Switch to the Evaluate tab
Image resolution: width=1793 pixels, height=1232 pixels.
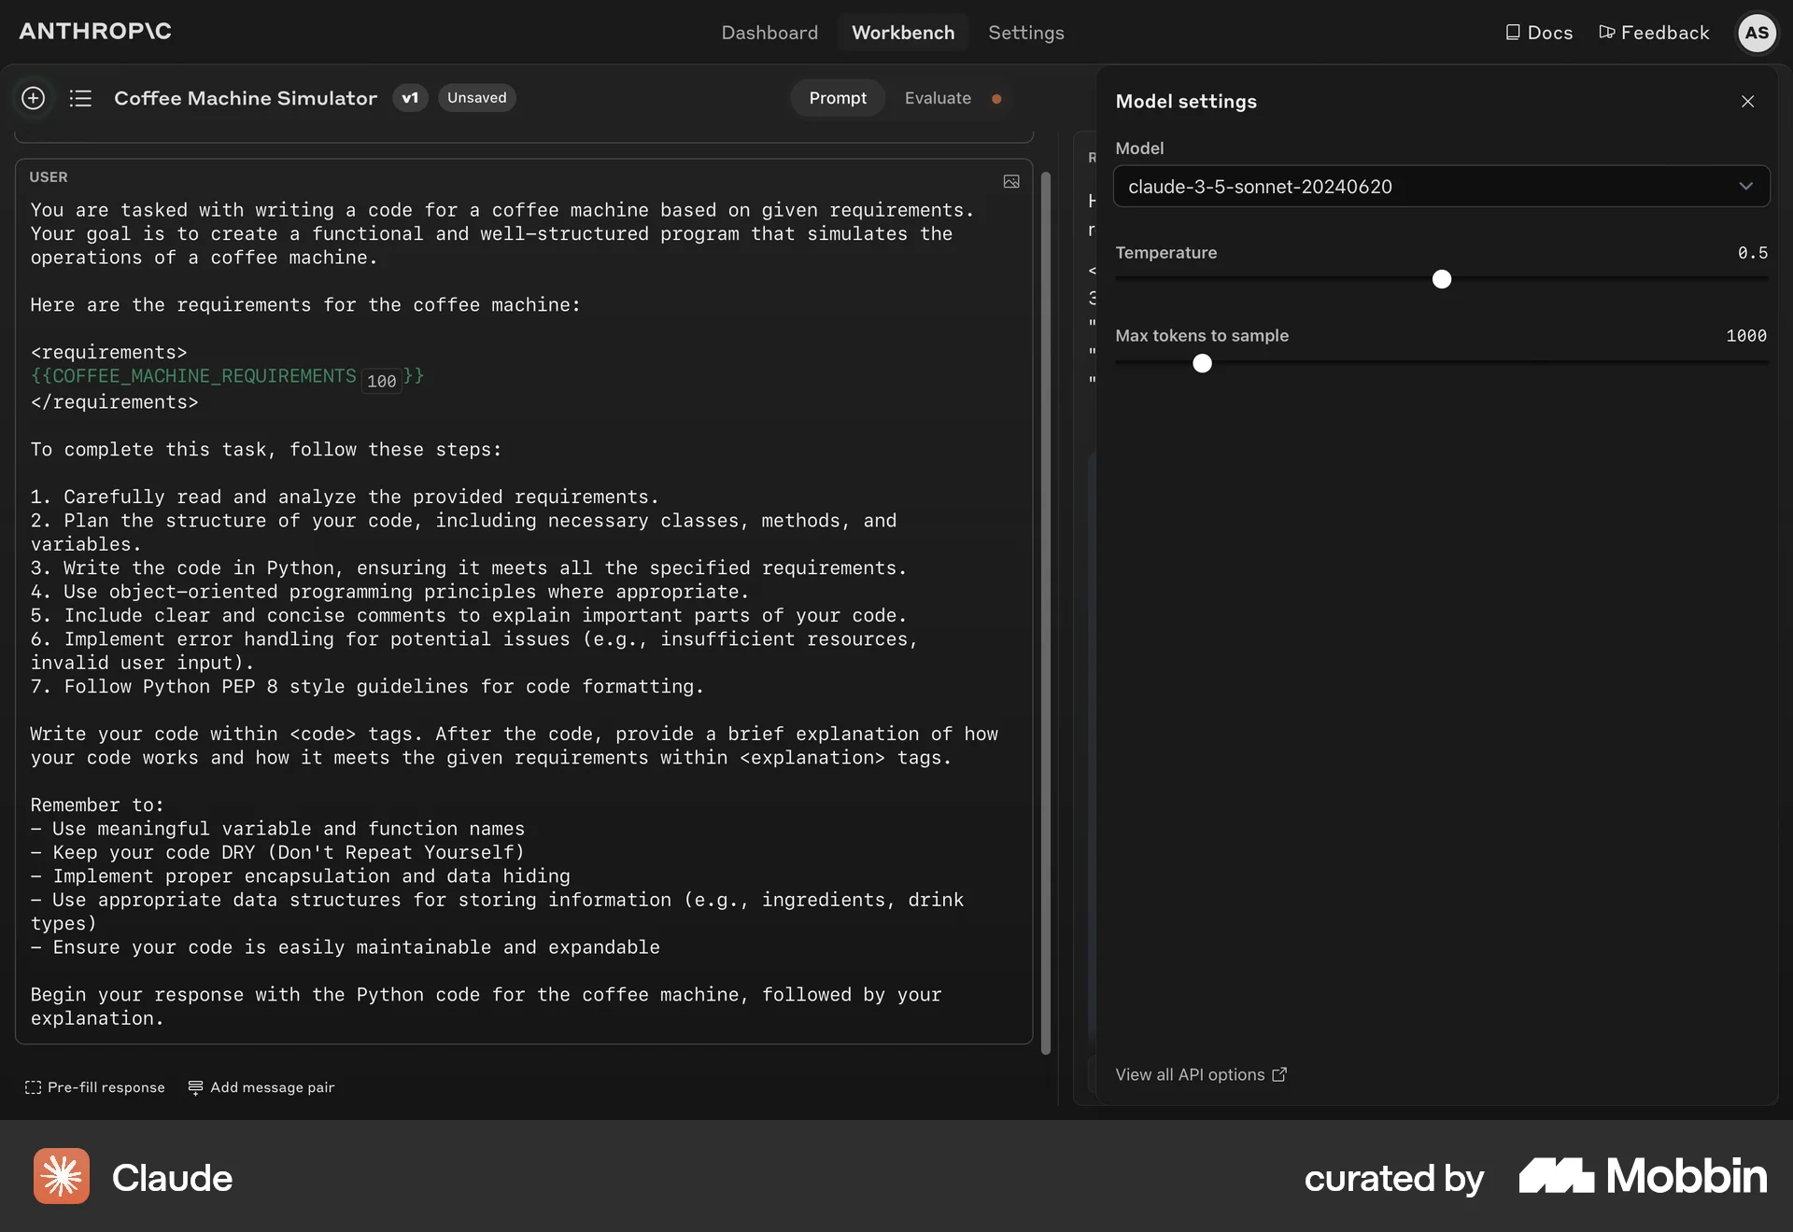click(x=938, y=98)
